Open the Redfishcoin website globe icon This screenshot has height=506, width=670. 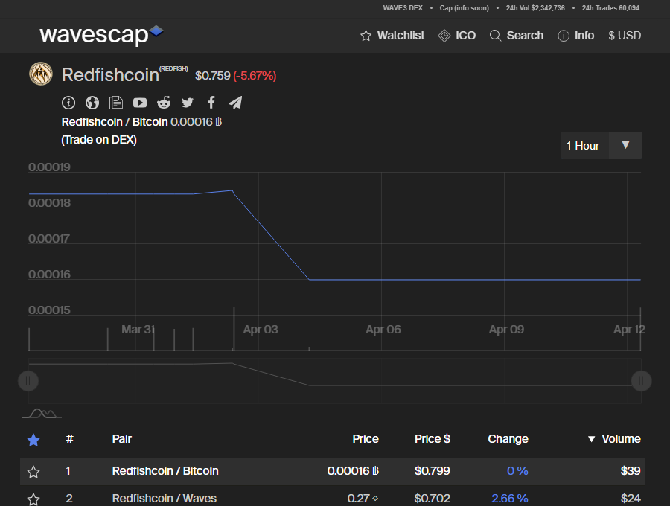92,103
